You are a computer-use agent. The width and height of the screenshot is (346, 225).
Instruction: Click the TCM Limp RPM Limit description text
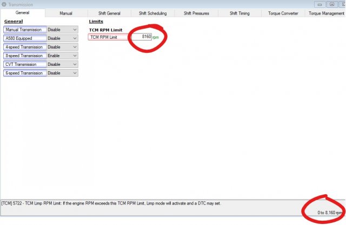(x=111, y=203)
